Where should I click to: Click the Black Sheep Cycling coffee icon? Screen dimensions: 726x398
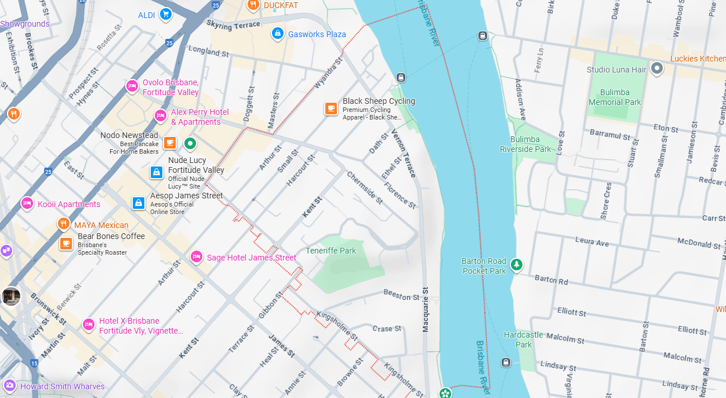tap(331, 108)
